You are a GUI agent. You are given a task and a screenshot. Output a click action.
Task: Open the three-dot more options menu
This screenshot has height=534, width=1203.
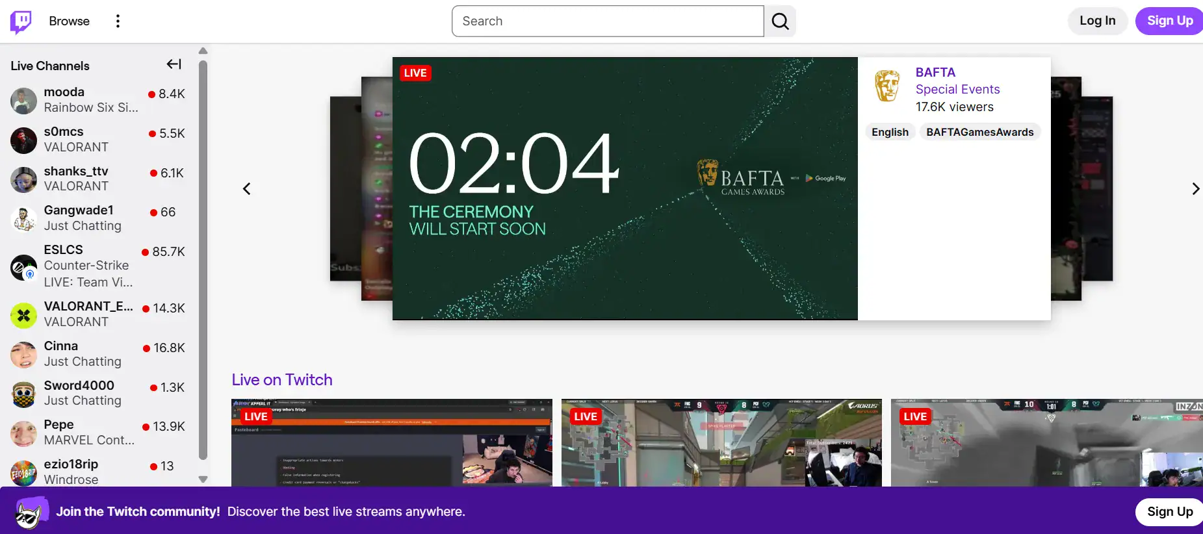[x=118, y=21]
